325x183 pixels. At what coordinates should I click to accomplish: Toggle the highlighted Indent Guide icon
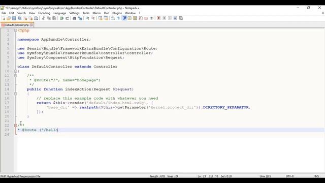point(124,18)
